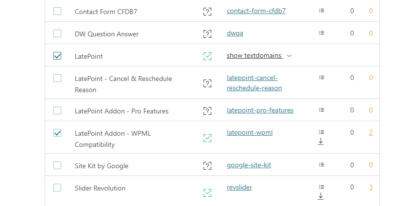Uncheck the LatePoint checkbox
411x206 pixels.
[57, 56]
